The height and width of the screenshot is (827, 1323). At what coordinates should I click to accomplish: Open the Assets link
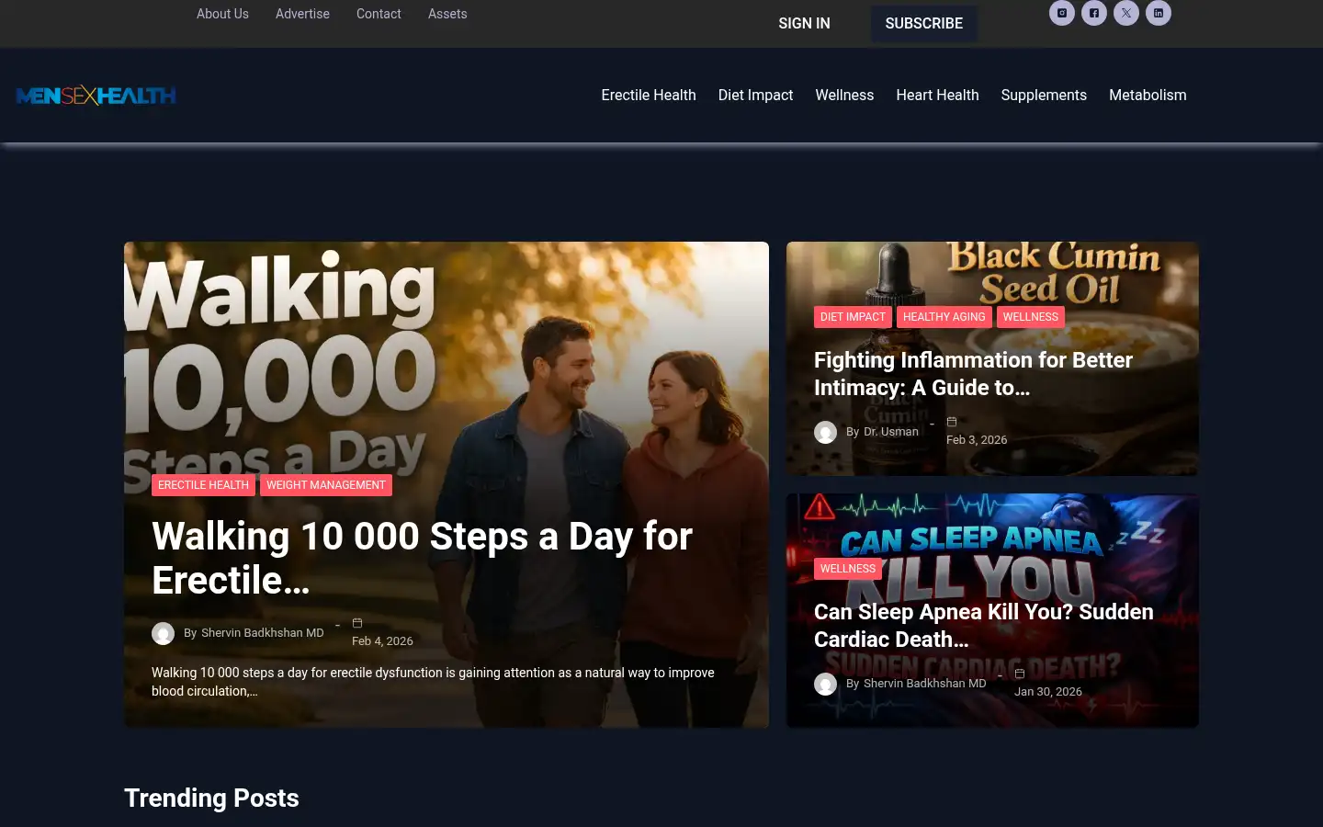click(447, 14)
